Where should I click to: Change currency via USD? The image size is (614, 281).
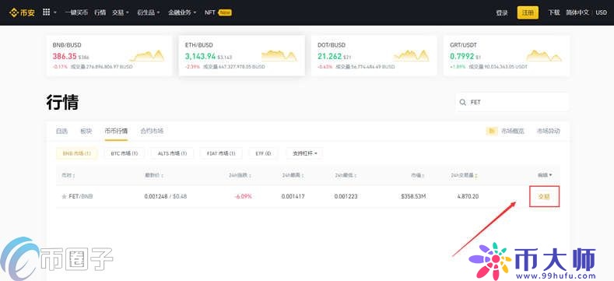tap(601, 12)
